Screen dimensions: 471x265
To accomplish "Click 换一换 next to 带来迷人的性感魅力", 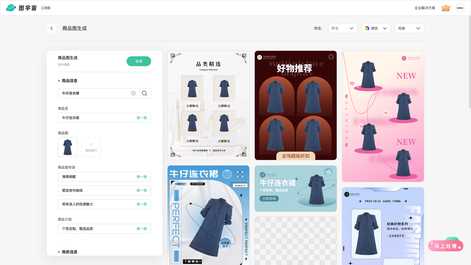I will click(x=142, y=204).
